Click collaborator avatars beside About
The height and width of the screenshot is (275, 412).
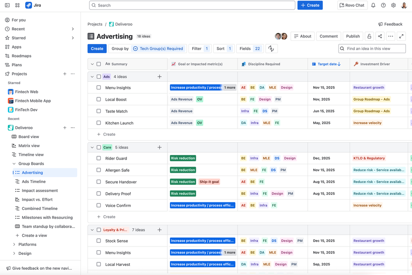(281, 36)
